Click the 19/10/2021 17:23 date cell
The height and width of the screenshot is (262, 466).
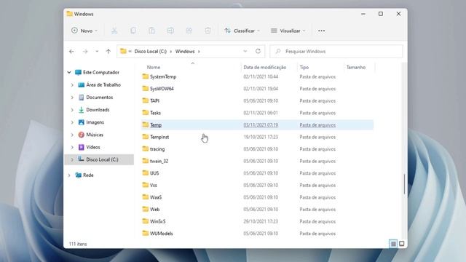coord(261,137)
